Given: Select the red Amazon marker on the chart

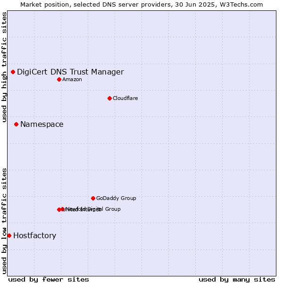Looking at the screenshot, I should click(x=59, y=80).
